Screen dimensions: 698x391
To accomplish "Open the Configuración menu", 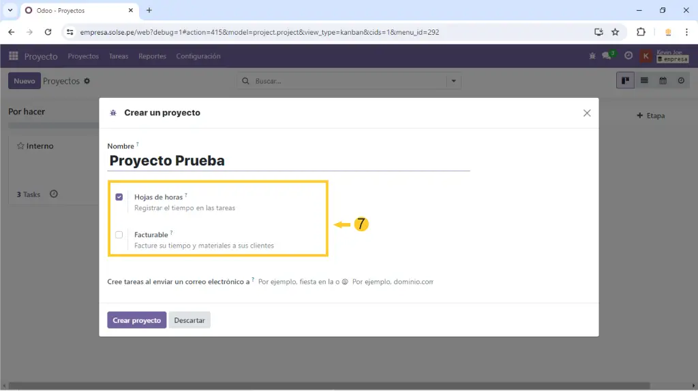I will (x=198, y=56).
